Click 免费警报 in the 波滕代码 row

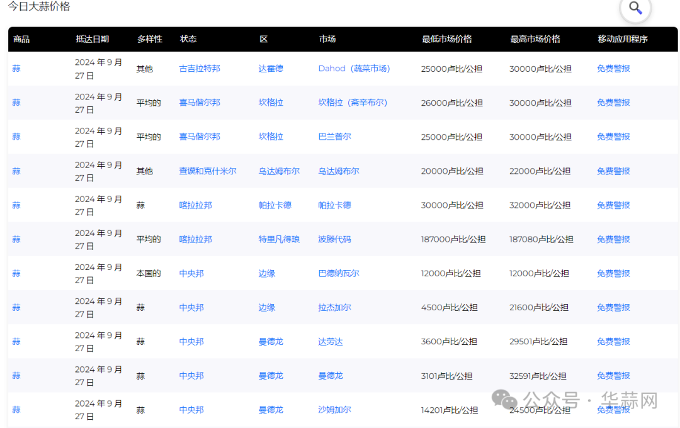[613, 239]
